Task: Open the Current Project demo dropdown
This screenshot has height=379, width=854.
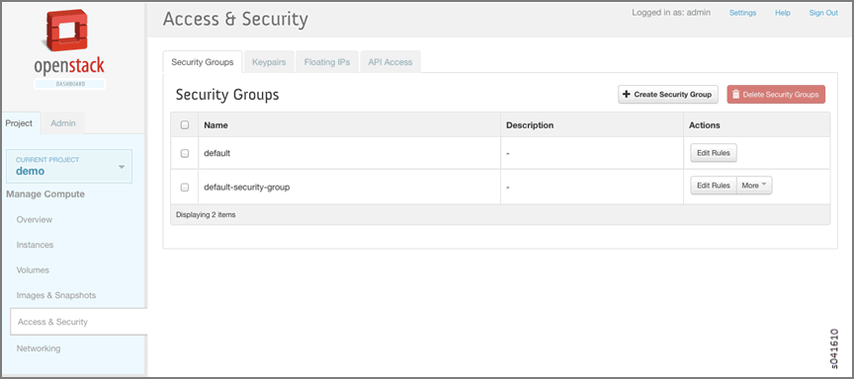Action: coord(69,166)
